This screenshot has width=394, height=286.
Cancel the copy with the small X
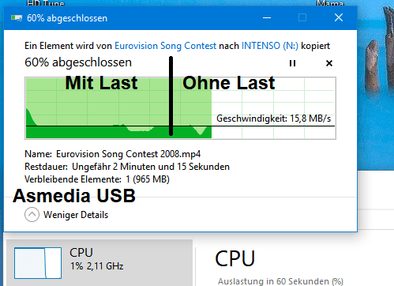[329, 63]
